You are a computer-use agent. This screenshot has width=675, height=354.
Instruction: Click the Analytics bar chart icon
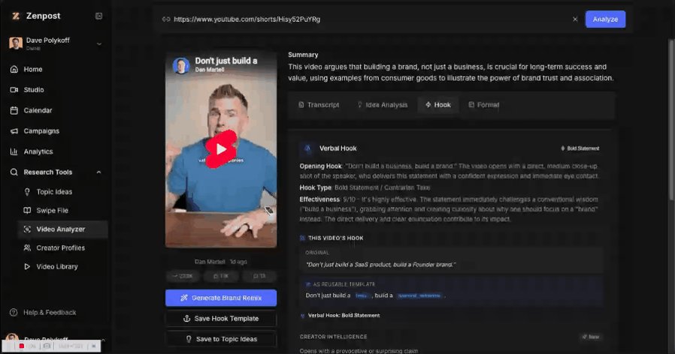point(14,151)
